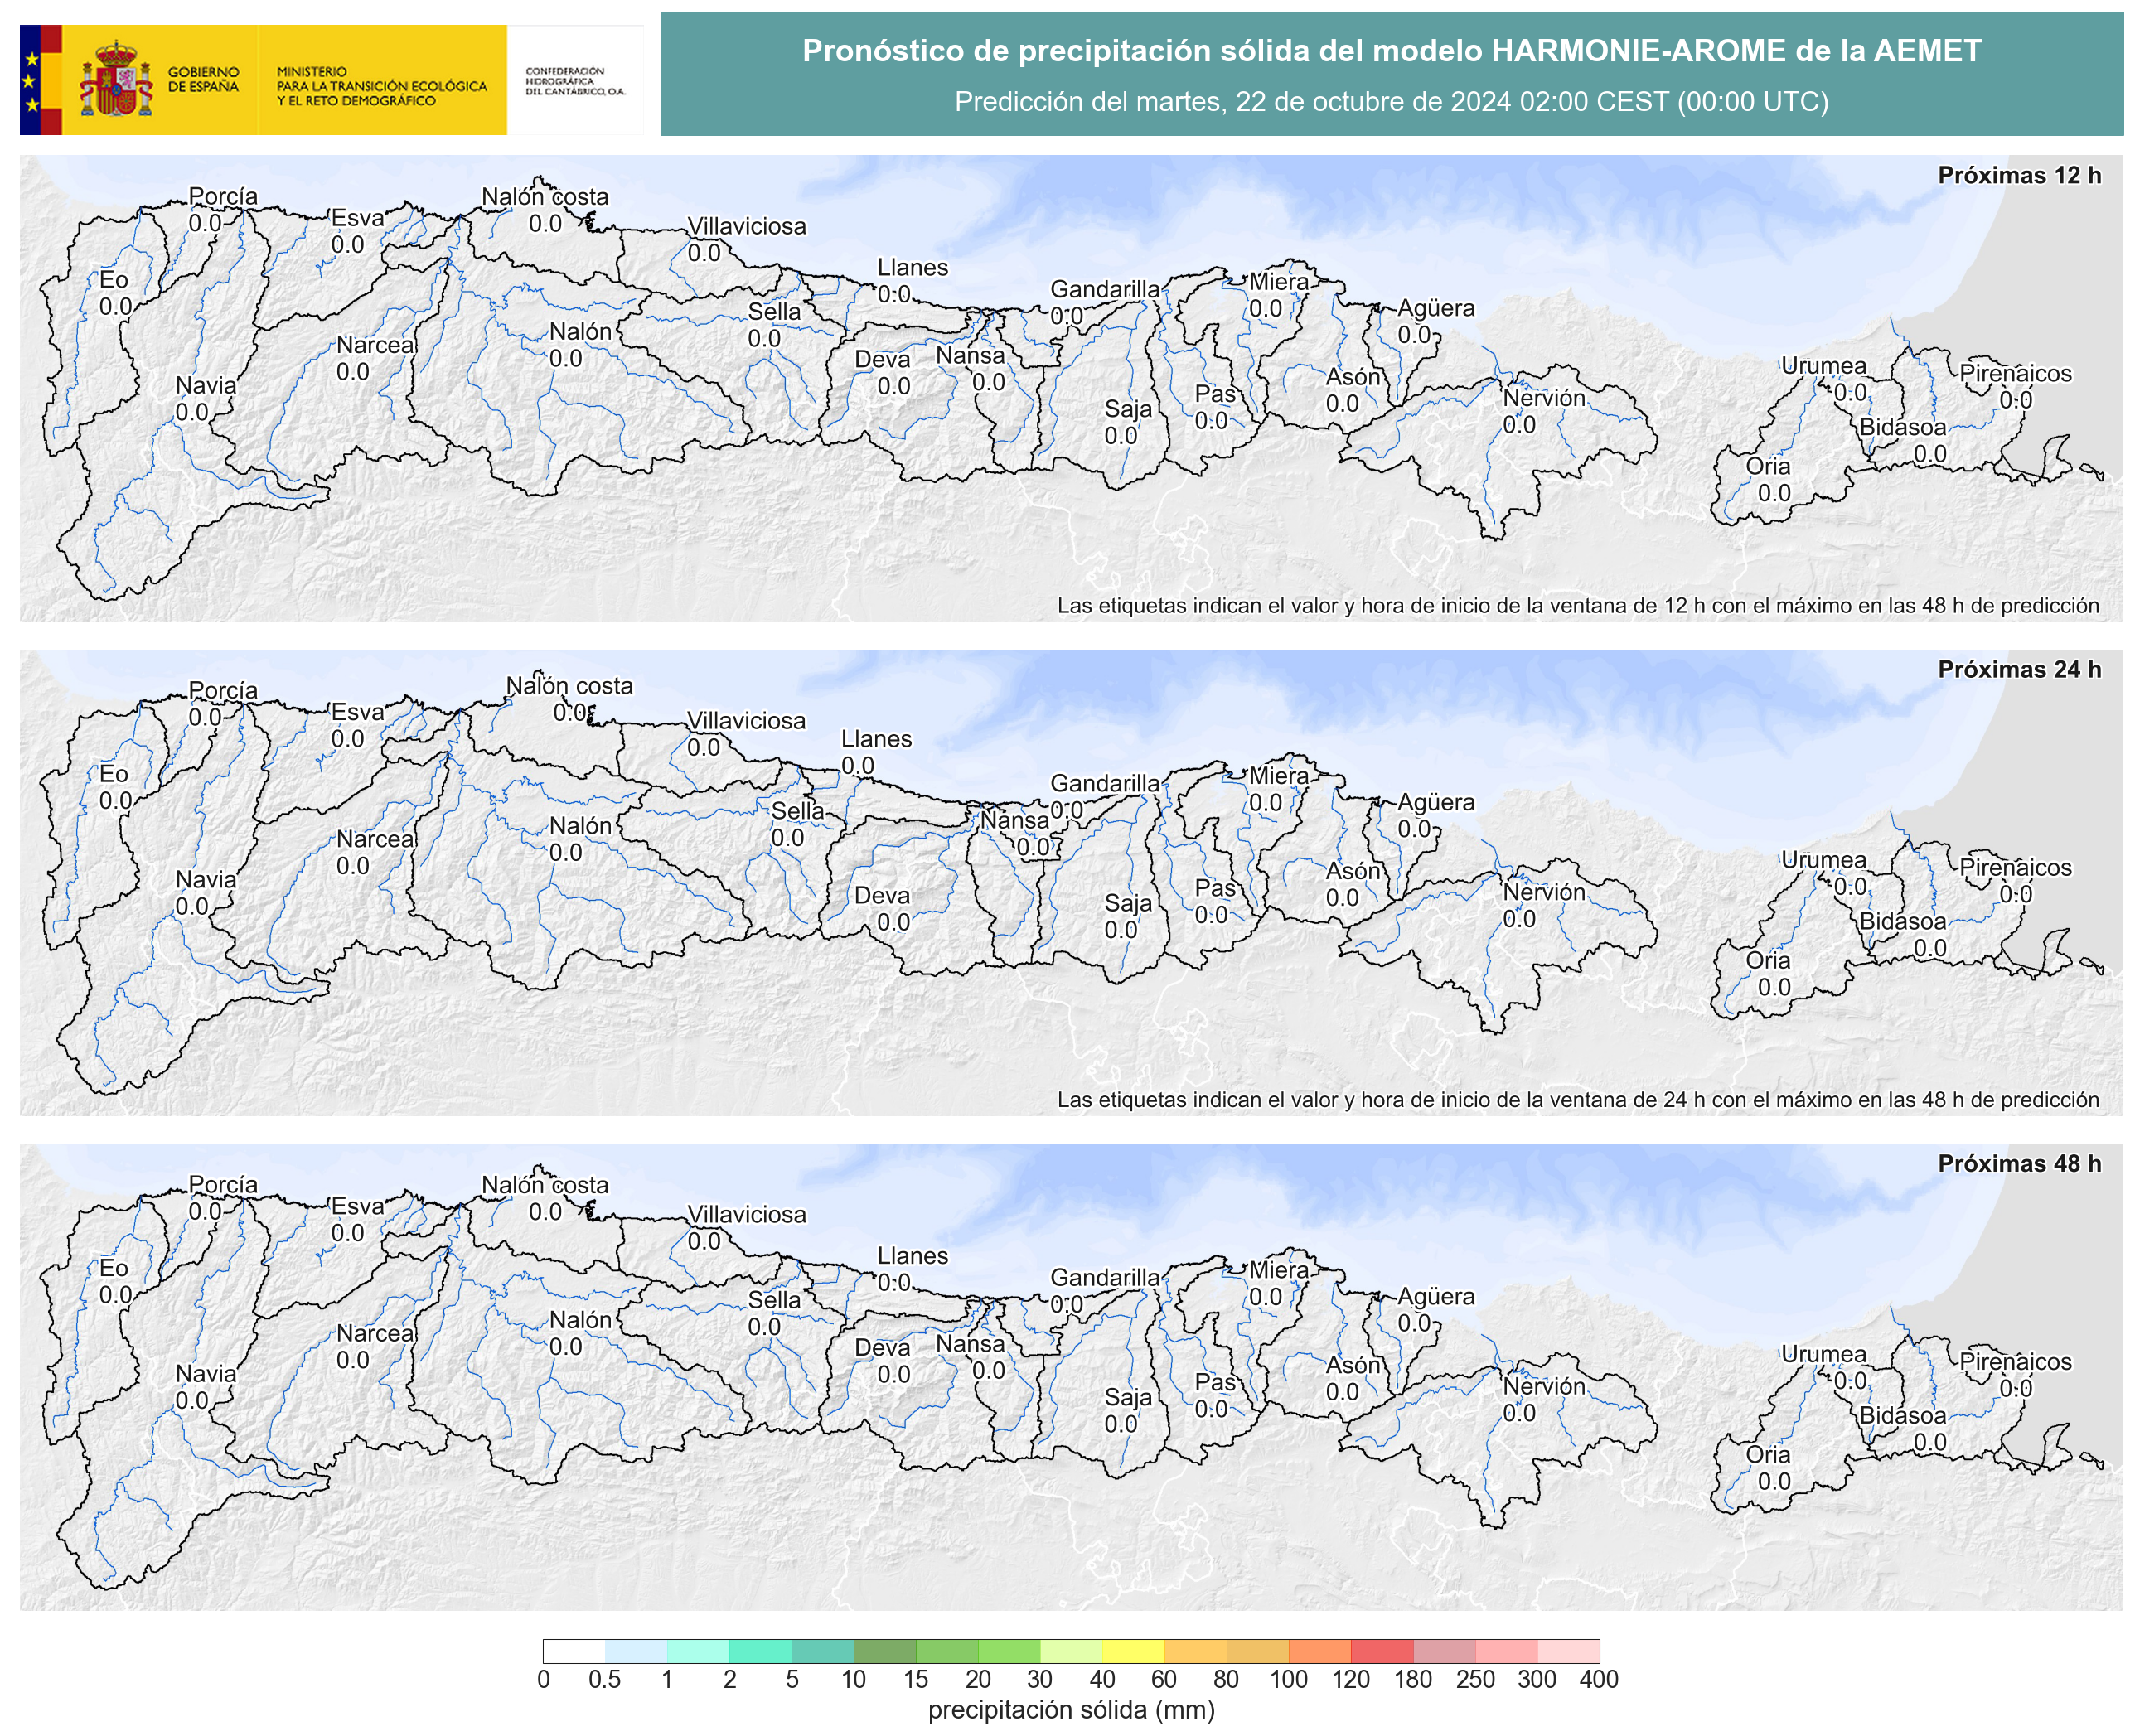
Task: Select the turquoise 2–5 legend swatch
Action: point(761,1651)
